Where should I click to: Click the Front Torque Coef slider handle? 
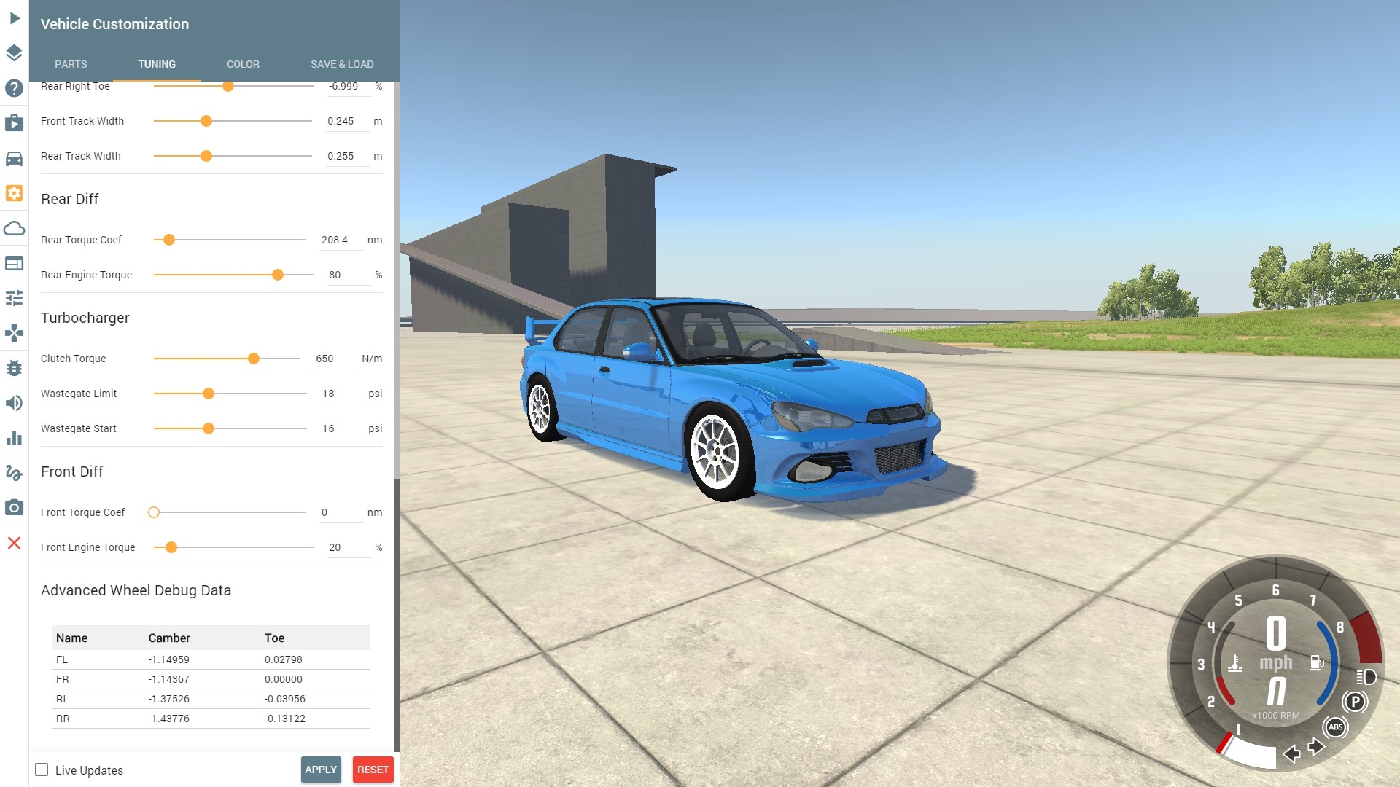tap(154, 512)
